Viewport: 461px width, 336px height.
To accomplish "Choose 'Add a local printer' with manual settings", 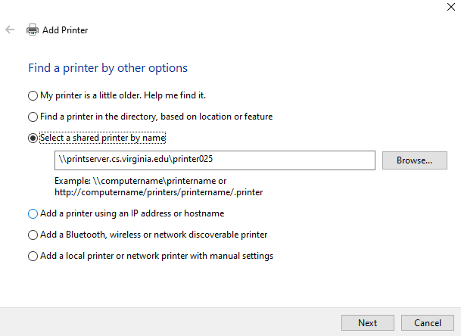I will 33,256.
